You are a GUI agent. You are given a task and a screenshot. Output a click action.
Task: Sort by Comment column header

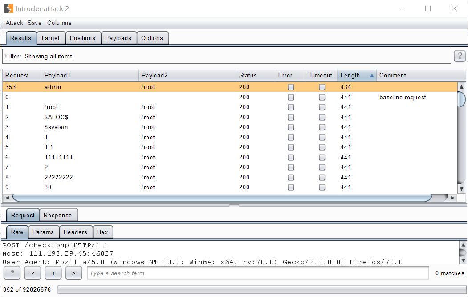point(421,76)
